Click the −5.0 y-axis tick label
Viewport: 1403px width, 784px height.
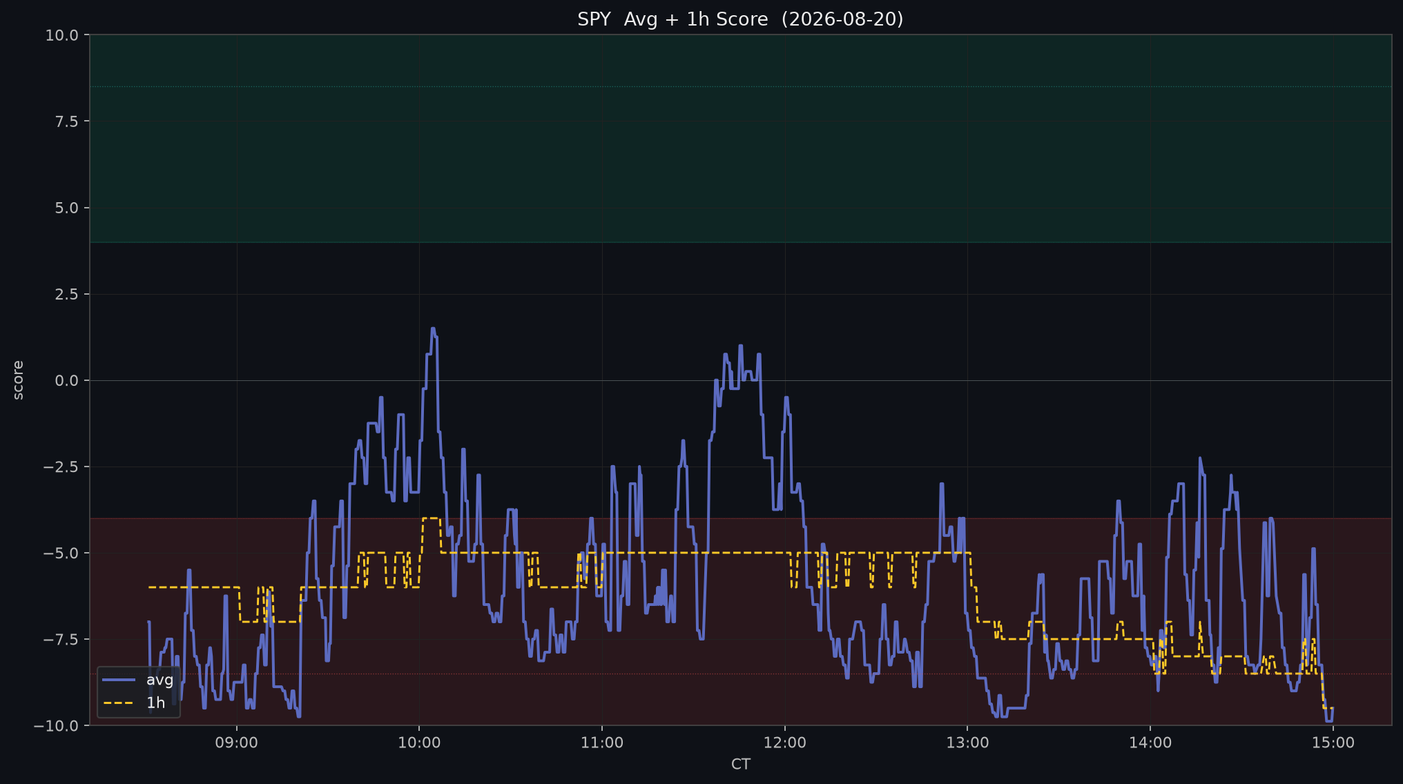(x=61, y=553)
